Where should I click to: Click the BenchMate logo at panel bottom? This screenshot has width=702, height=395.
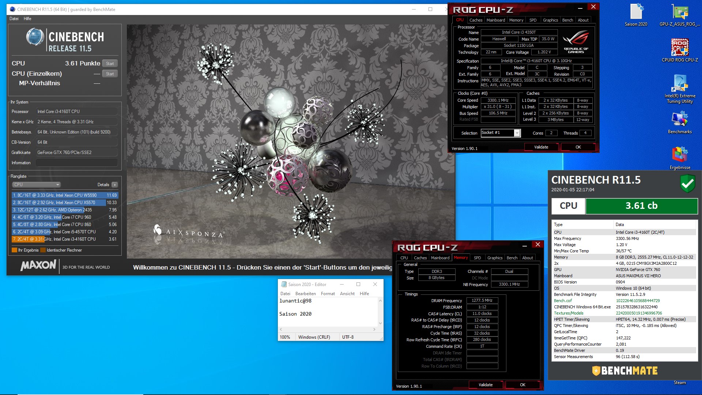tap(625, 370)
